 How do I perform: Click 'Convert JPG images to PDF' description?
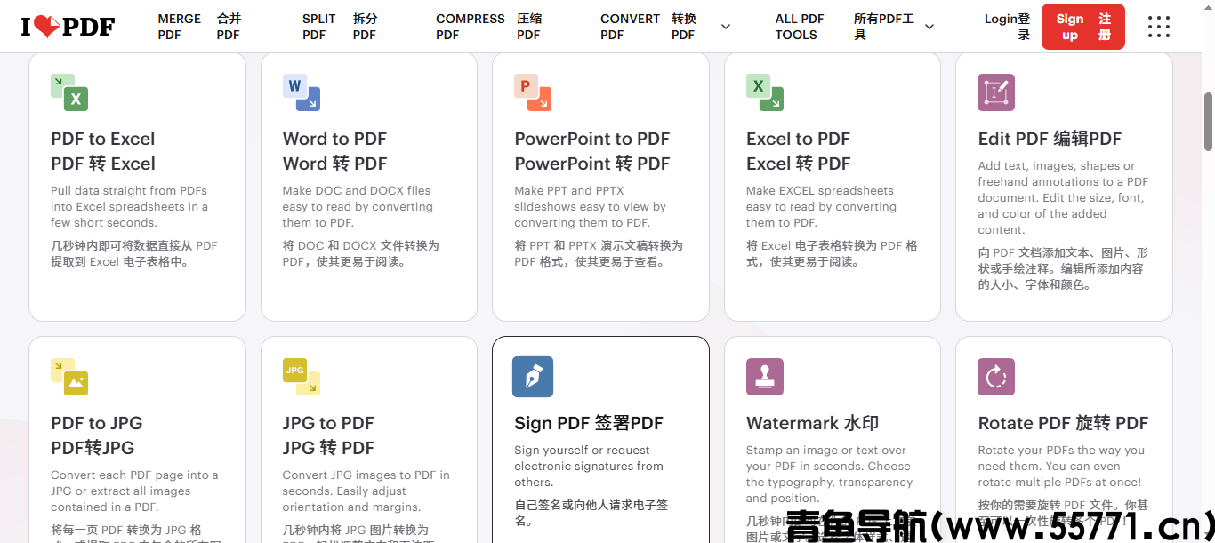point(366,491)
